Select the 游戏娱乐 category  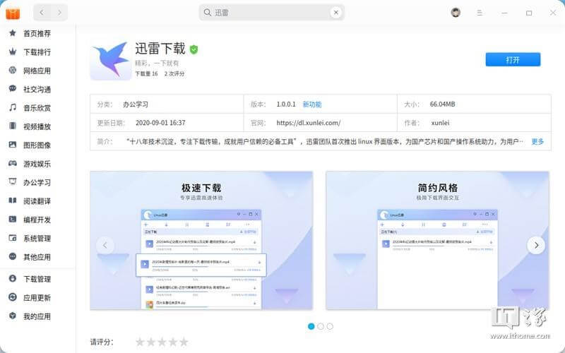pyautogui.click(x=37, y=164)
